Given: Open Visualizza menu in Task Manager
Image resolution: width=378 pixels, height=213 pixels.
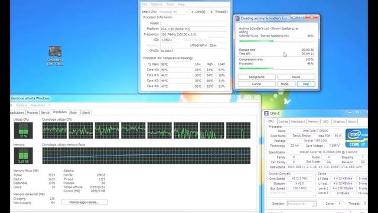Looking at the screenshot, I should (x=38, y=105).
